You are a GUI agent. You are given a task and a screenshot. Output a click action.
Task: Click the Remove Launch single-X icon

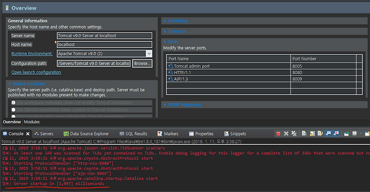point(286,134)
